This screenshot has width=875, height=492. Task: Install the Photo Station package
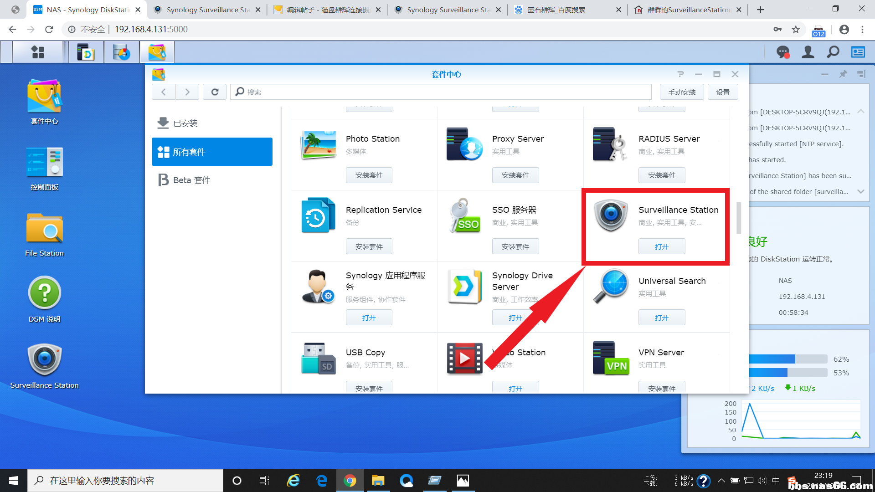point(369,175)
